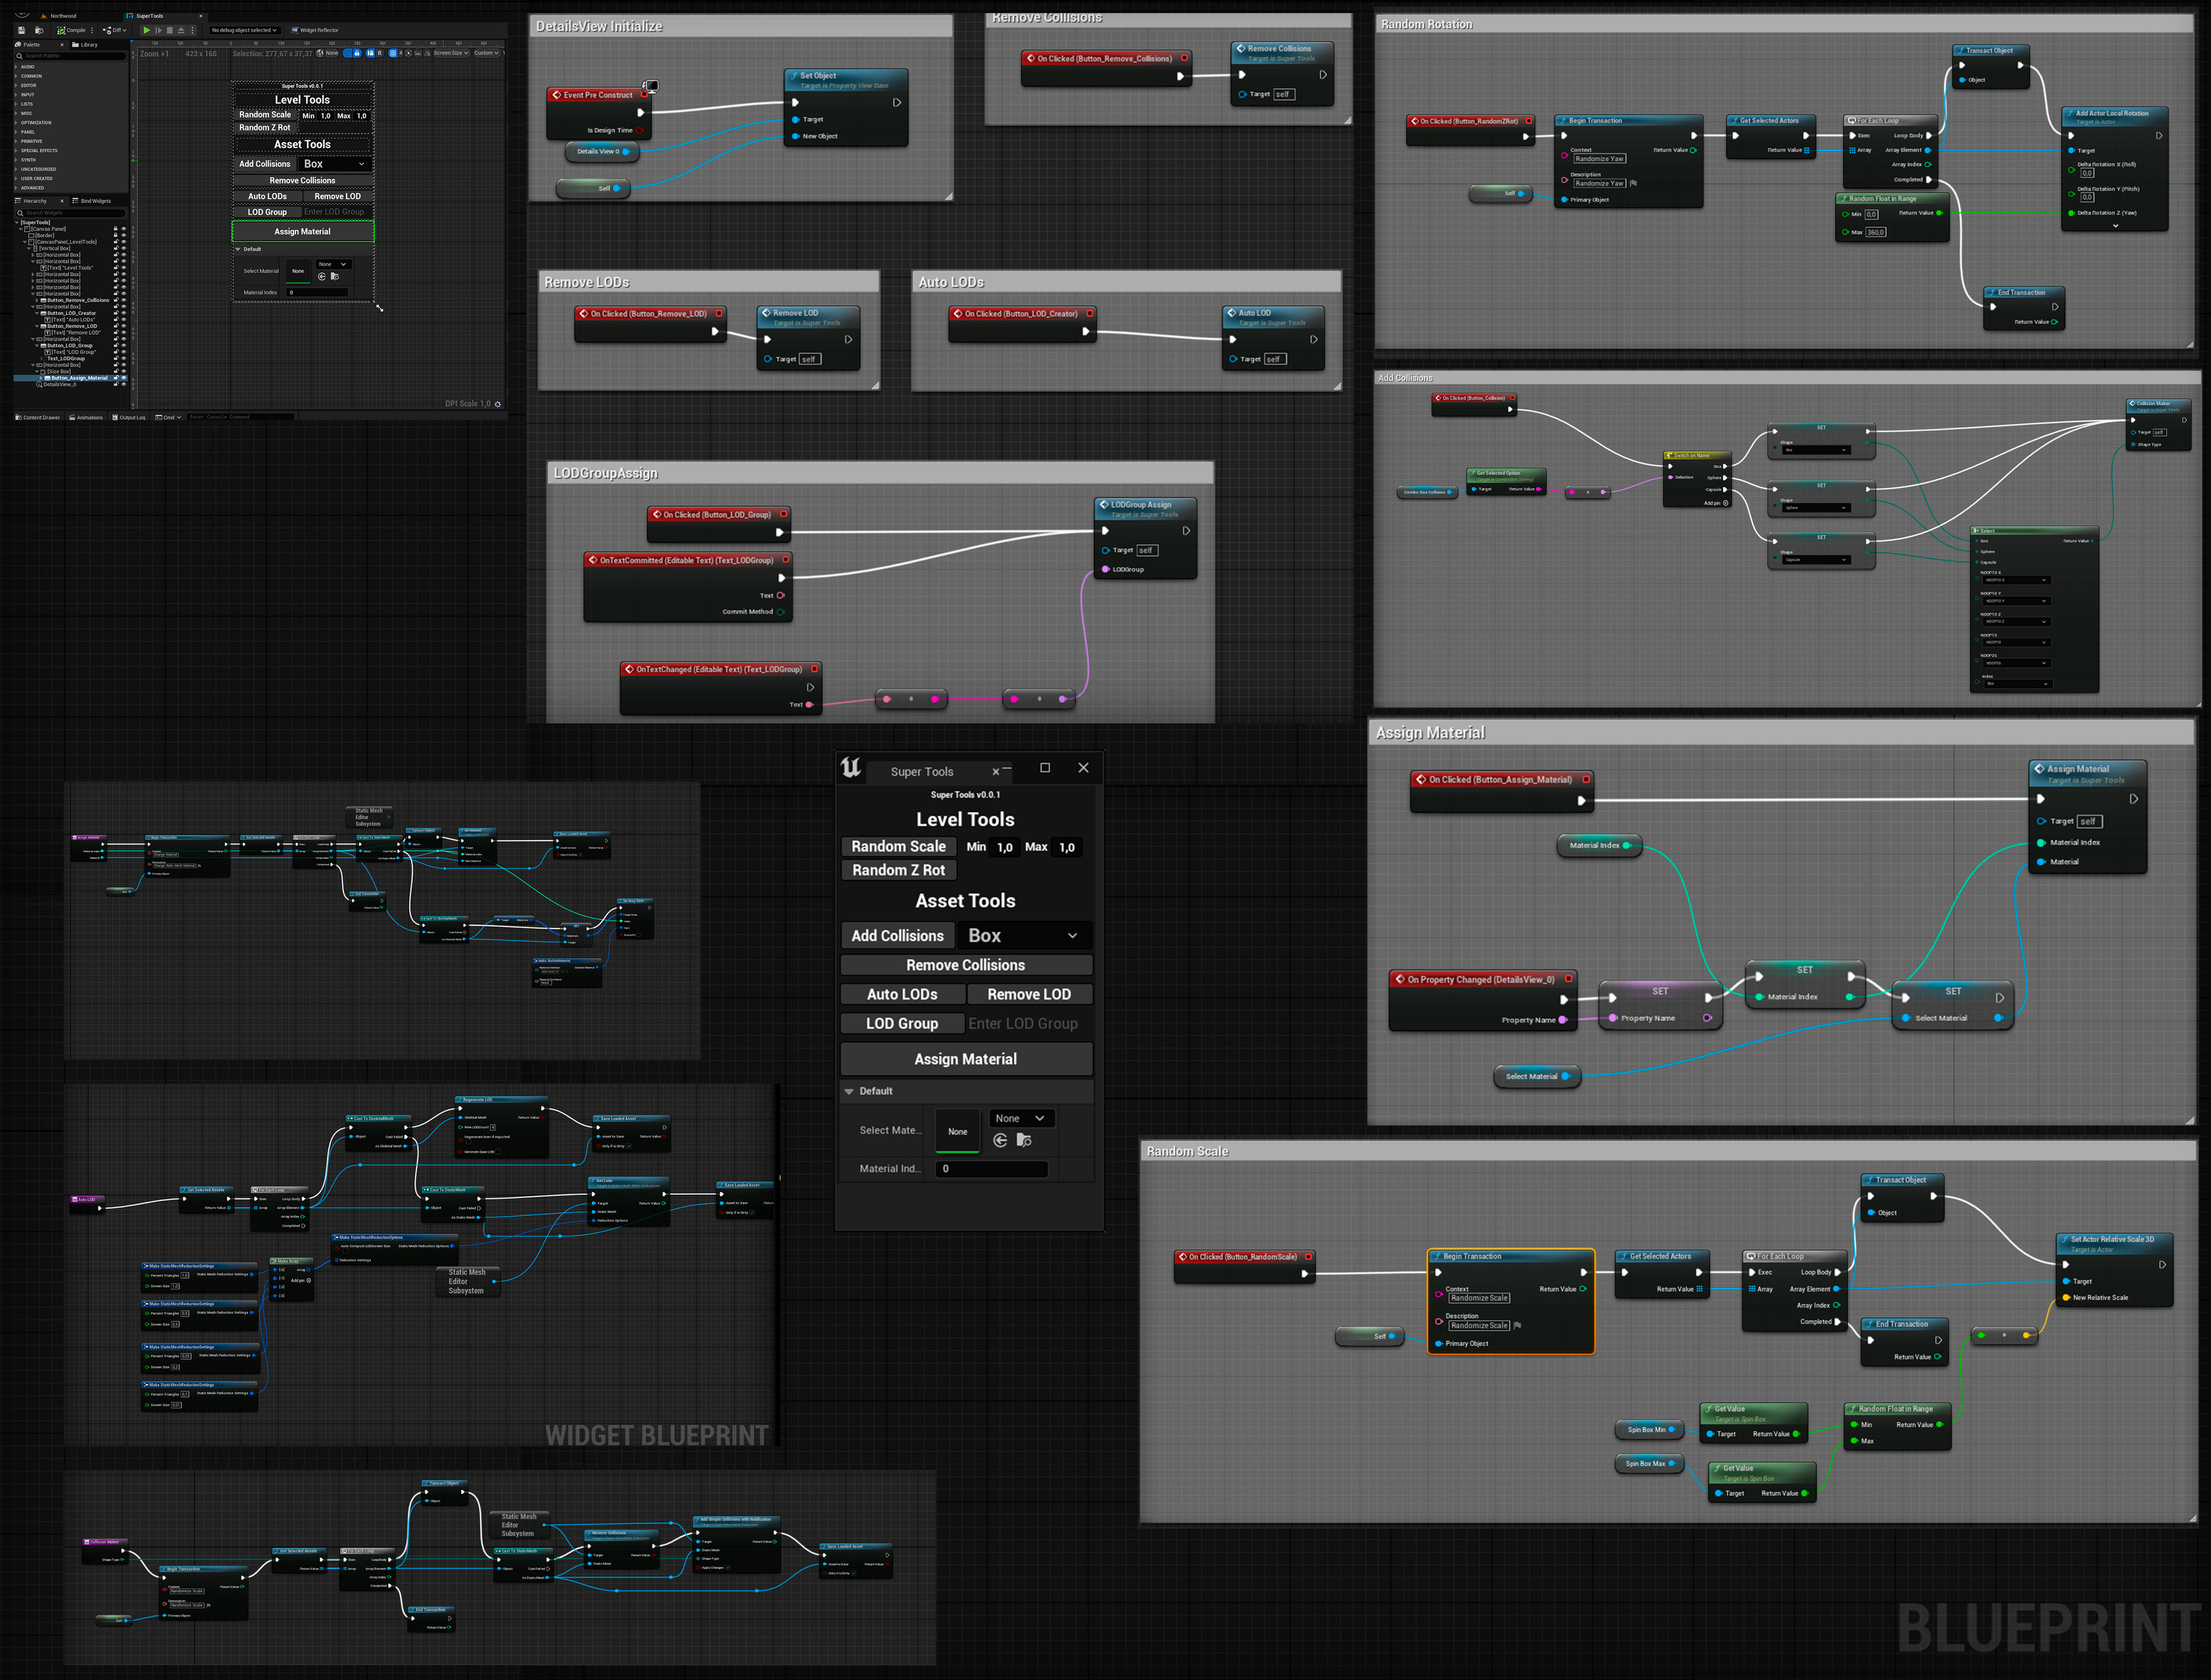Toggle the blue lock icon in designer toolbar
The width and height of the screenshot is (2211, 1680).
(x=357, y=53)
